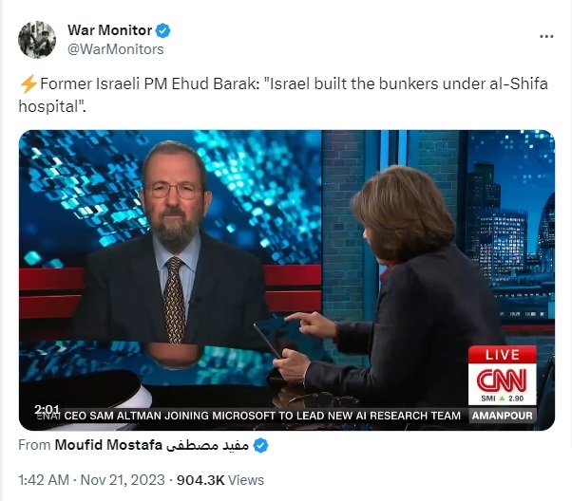The width and height of the screenshot is (572, 501).
Task: Click the War Monitor display name
Action: [110, 30]
